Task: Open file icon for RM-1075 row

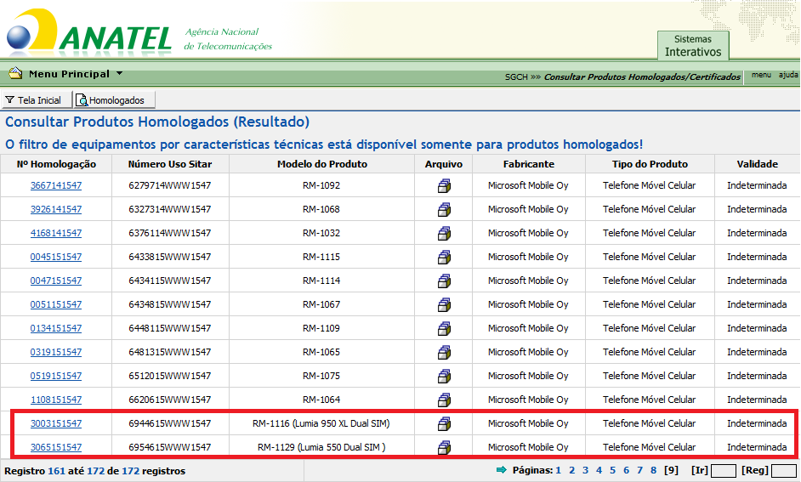Action: pyautogui.click(x=444, y=377)
